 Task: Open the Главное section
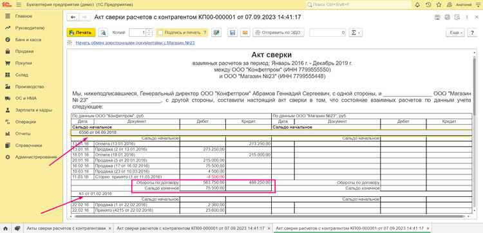[x=24, y=16]
